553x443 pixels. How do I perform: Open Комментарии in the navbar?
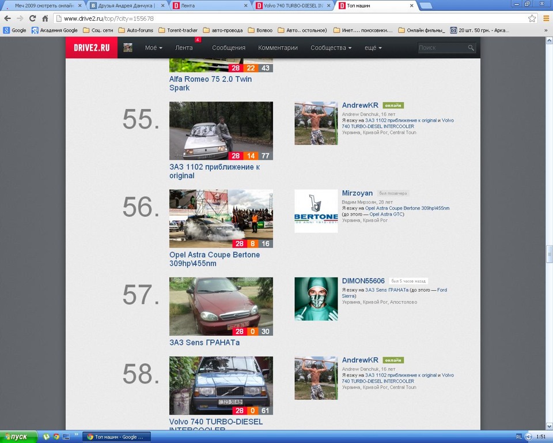[x=278, y=48]
